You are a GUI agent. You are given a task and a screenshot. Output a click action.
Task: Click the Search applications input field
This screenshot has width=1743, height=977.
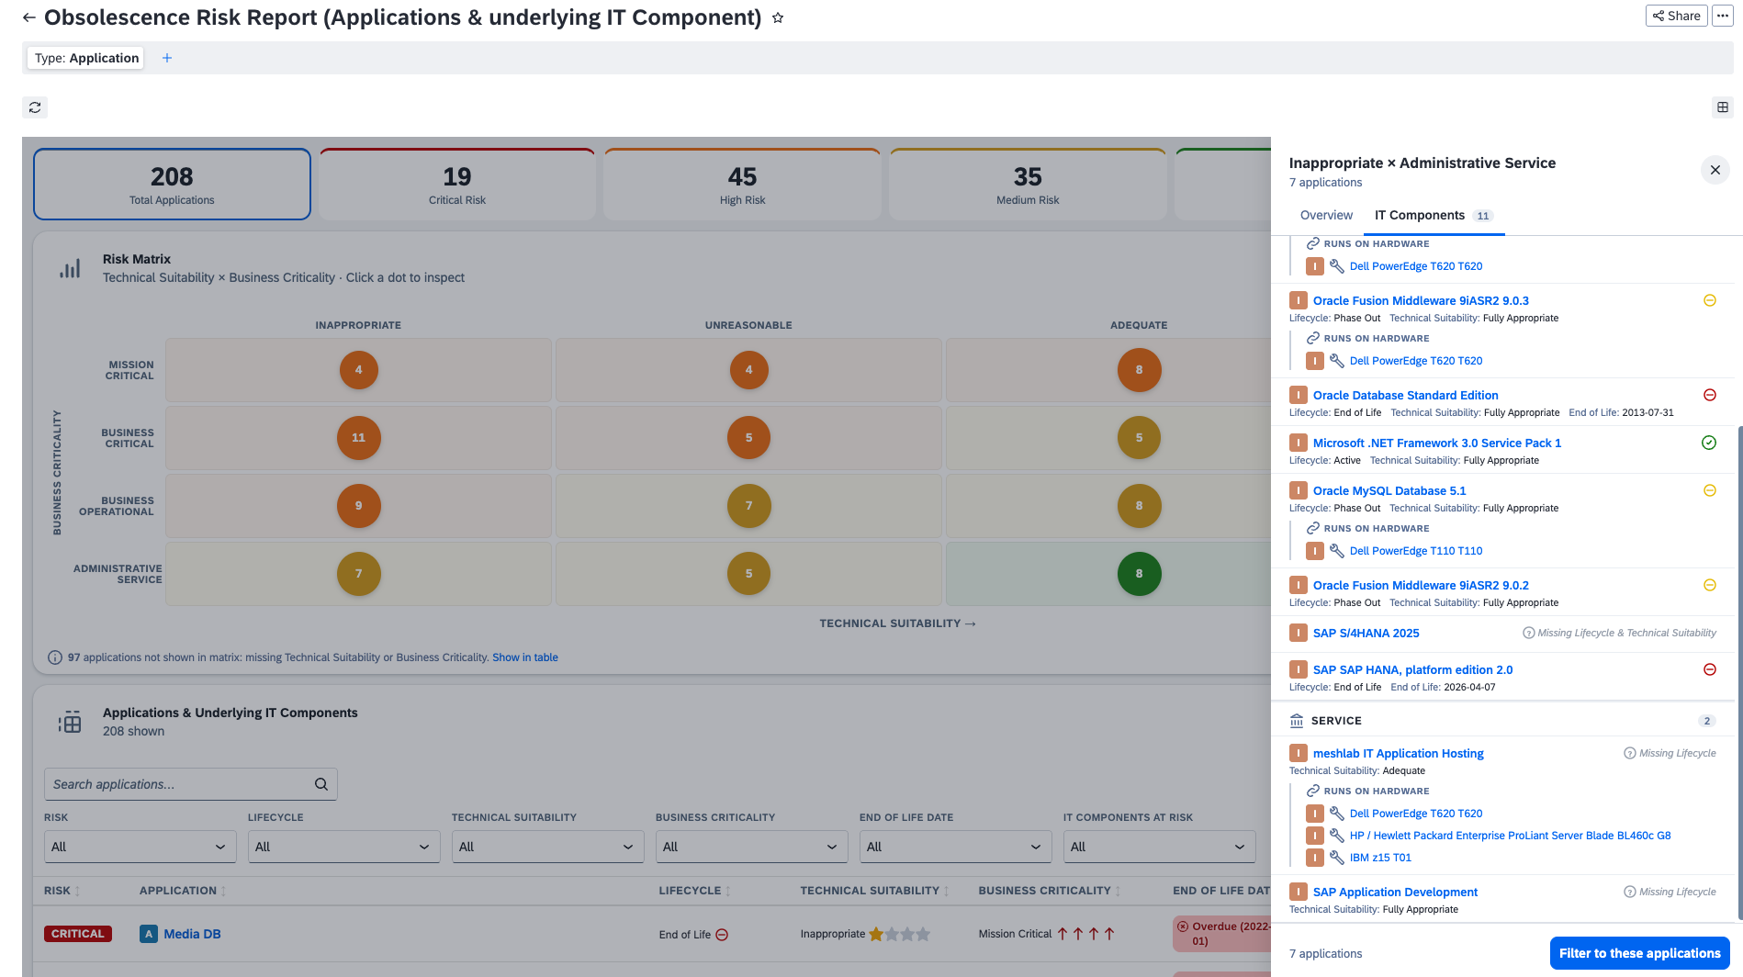tap(191, 784)
